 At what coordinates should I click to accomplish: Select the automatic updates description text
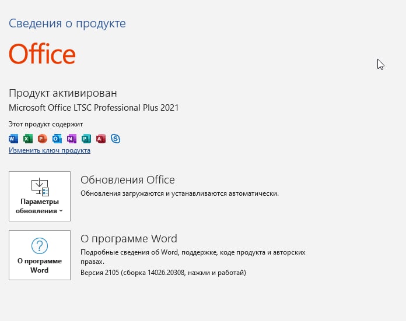click(x=180, y=193)
